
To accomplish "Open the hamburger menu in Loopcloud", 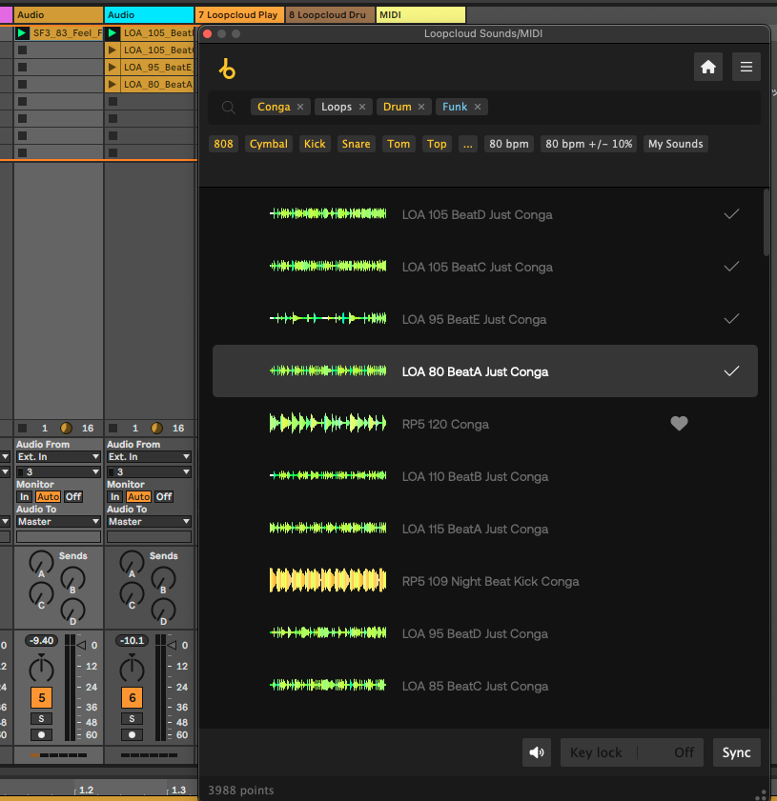I will click(746, 67).
